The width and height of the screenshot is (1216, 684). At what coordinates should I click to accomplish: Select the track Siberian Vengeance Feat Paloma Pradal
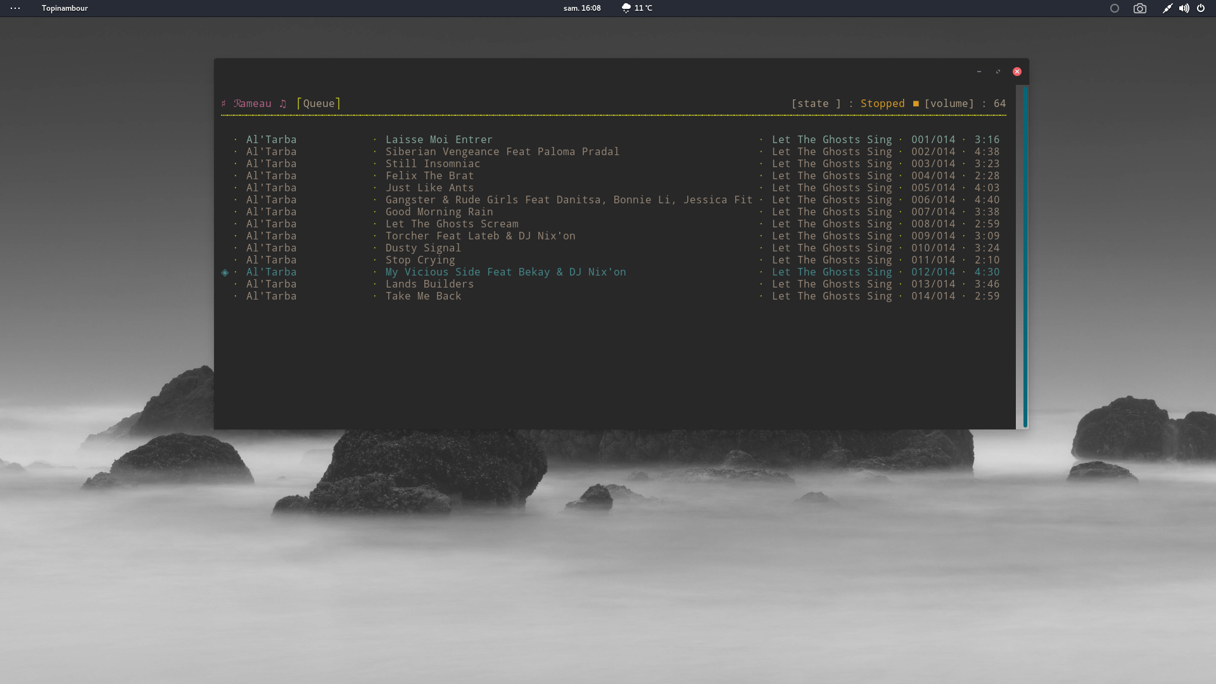[502, 151]
